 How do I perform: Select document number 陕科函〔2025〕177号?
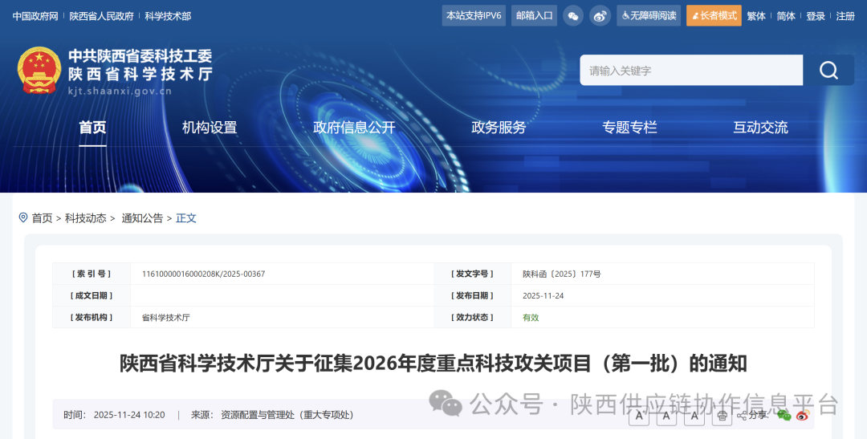tap(562, 274)
